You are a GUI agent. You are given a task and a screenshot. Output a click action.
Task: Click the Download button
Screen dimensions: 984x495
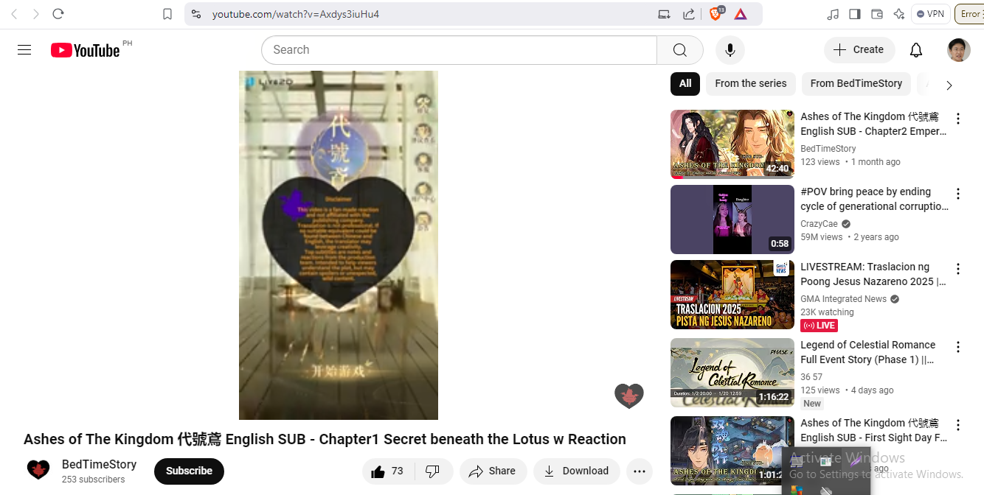click(x=576, y=471)
